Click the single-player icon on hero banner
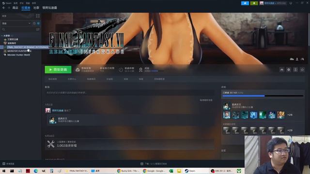 [x=297, y=59]
